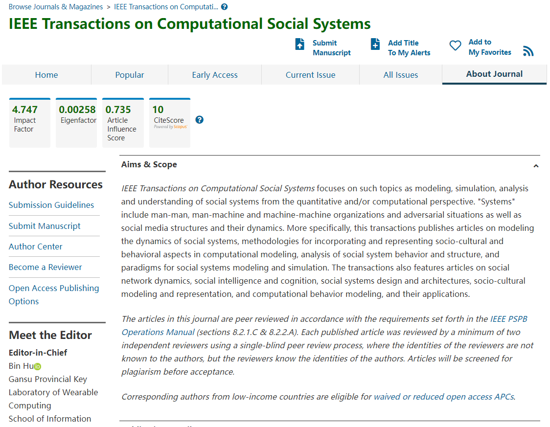The width and height of the screenshot is (550, 427).
Task: Select the Current Issue tab
Action: [x=310, y=75]
